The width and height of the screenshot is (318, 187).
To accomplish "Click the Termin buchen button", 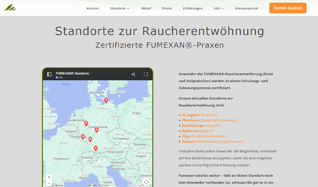I will 288,8.
